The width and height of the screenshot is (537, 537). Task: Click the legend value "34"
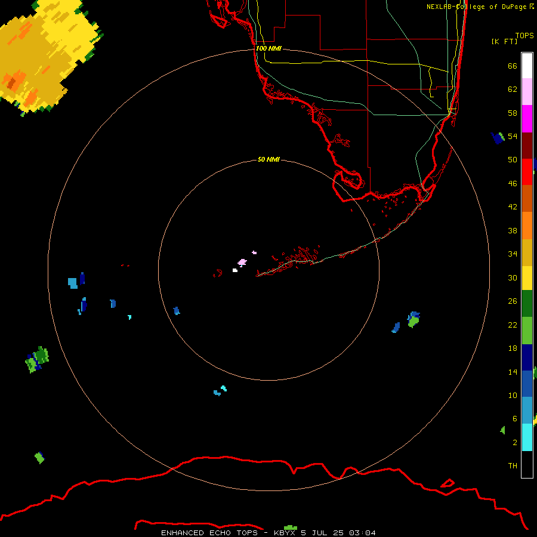pyautogui.click(x=513, y=254)
